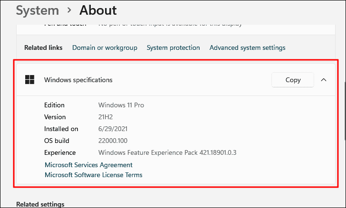The height and width of the screenshot is (208, 346).
Task: Click the Experience label
Action: (60, 152)
